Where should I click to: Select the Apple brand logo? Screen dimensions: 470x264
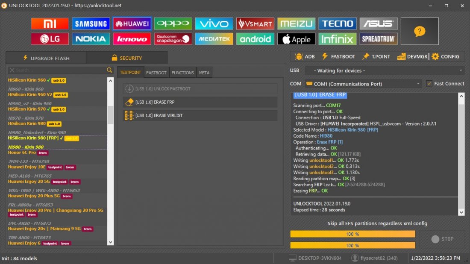click(x=296, y=39)
